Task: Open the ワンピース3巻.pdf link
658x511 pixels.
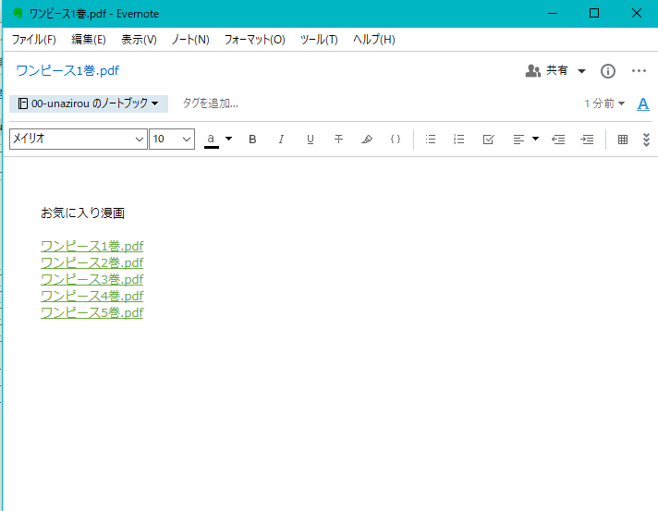Action: pyautogui.click(x=91, y=279)
